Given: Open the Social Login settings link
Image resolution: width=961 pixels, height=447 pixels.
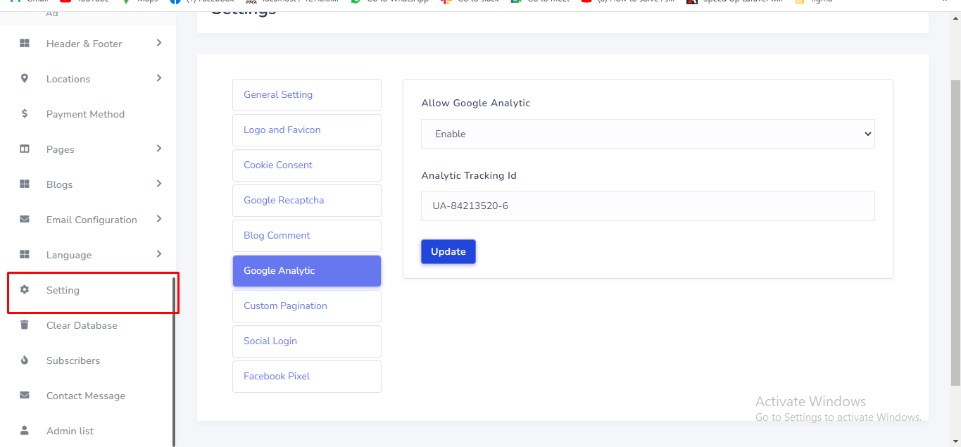Looking at the screenshot, I should tap(306, 341).
